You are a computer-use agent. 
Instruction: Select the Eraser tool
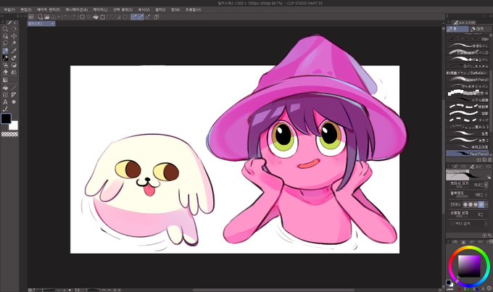tap(5, 72)
